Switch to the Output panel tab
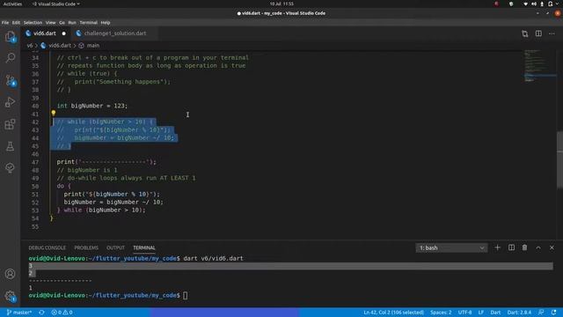 tap(115, 247)
